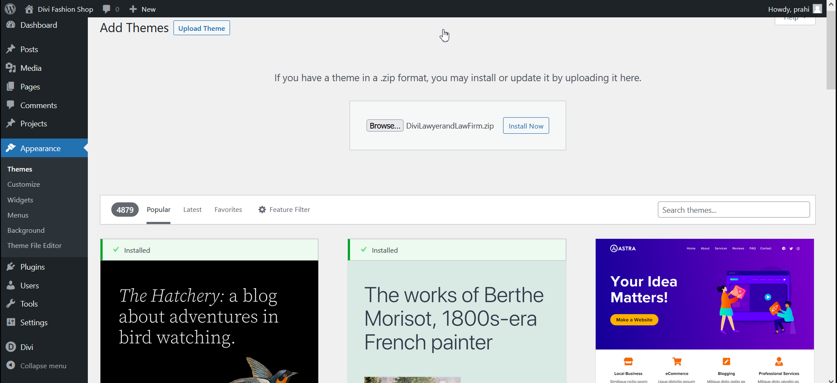
Task: Open Howdy, prahi account menu
Action: point(795,9)
